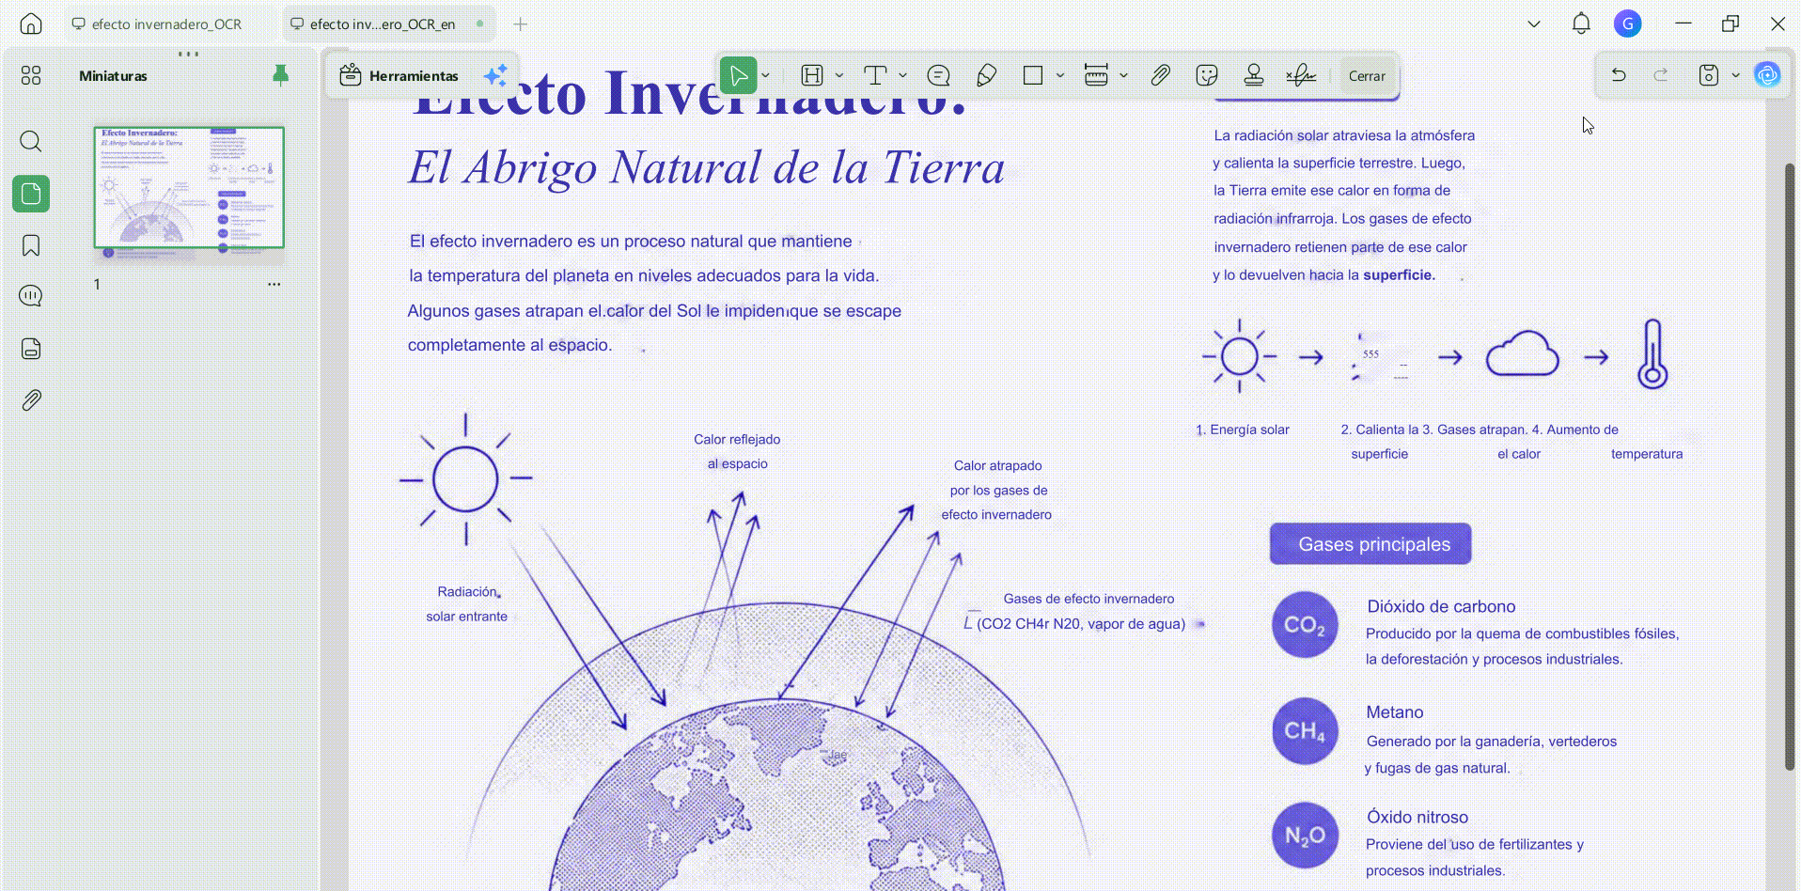1801x891 pixels.
Task: Click the Calor reflejado al espacio label
Action: pos(737,451)
